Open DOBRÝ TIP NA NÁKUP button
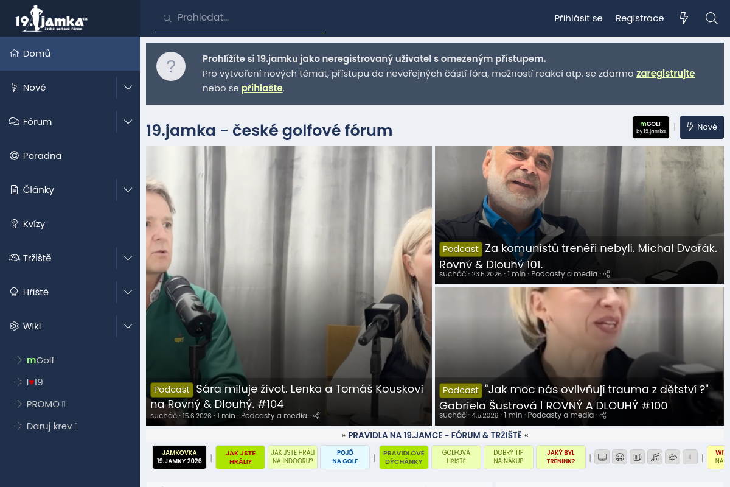This screenshot has height=487, width=730. tap(509, 457)
